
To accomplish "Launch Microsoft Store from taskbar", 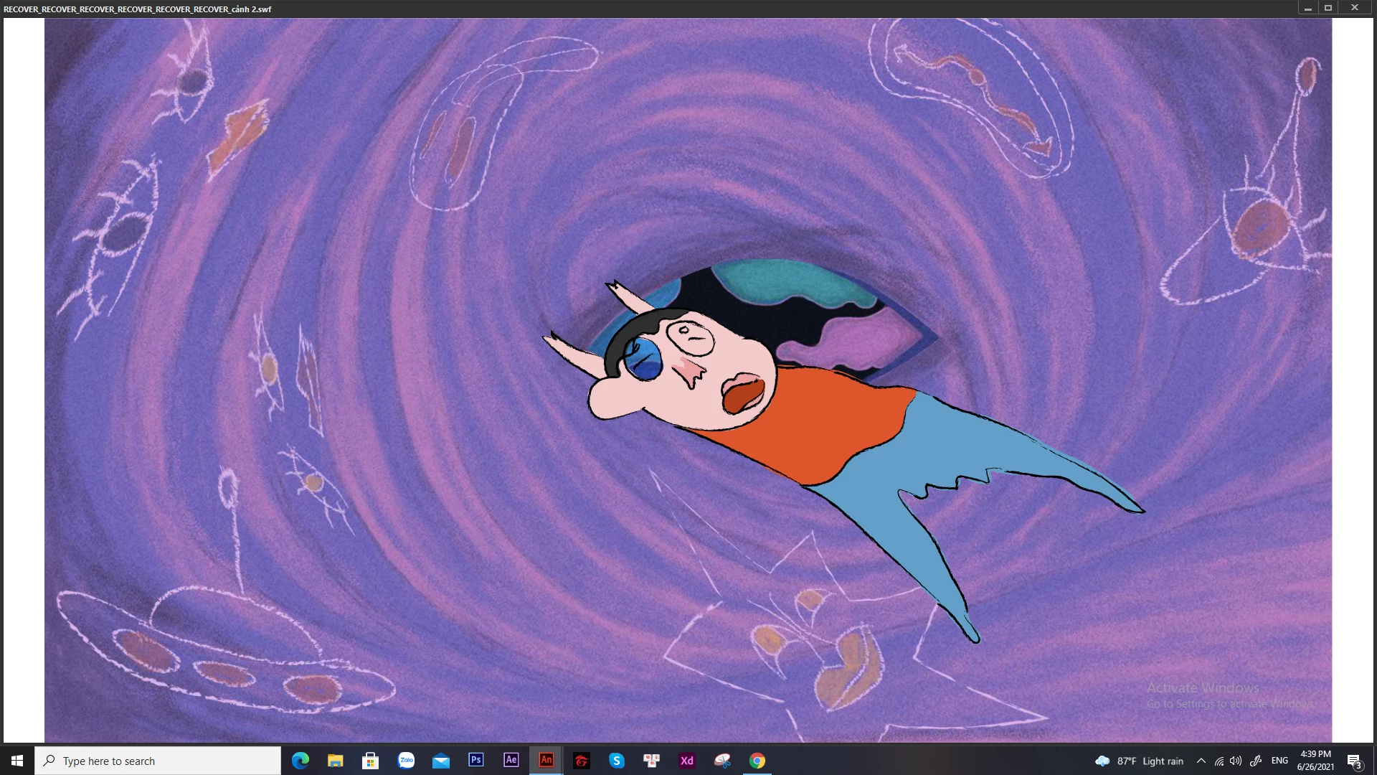I will pyautogui.click(x=370, y=761).
